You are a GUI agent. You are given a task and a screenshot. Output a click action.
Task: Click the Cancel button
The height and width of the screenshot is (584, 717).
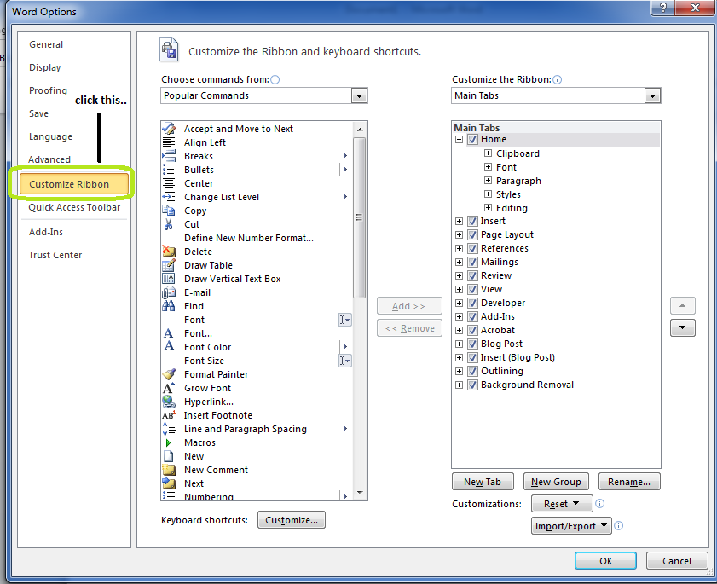[x=677, y=561]
